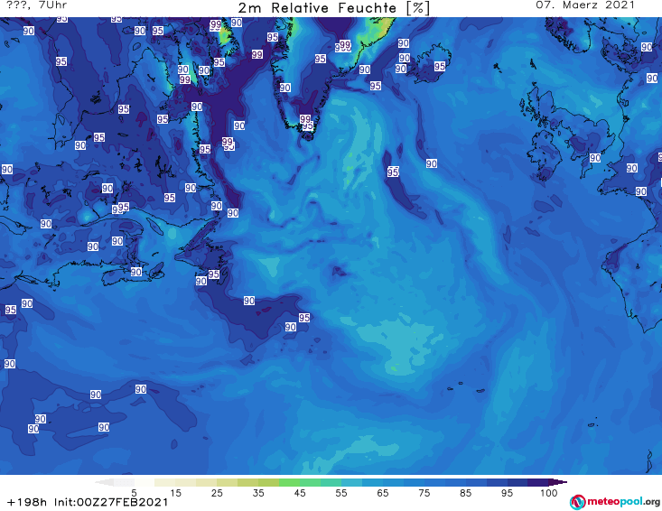Click the grey arrow tip starting the color bar
The width and height of the screenshot is (662, 511).
coord(104,482)
